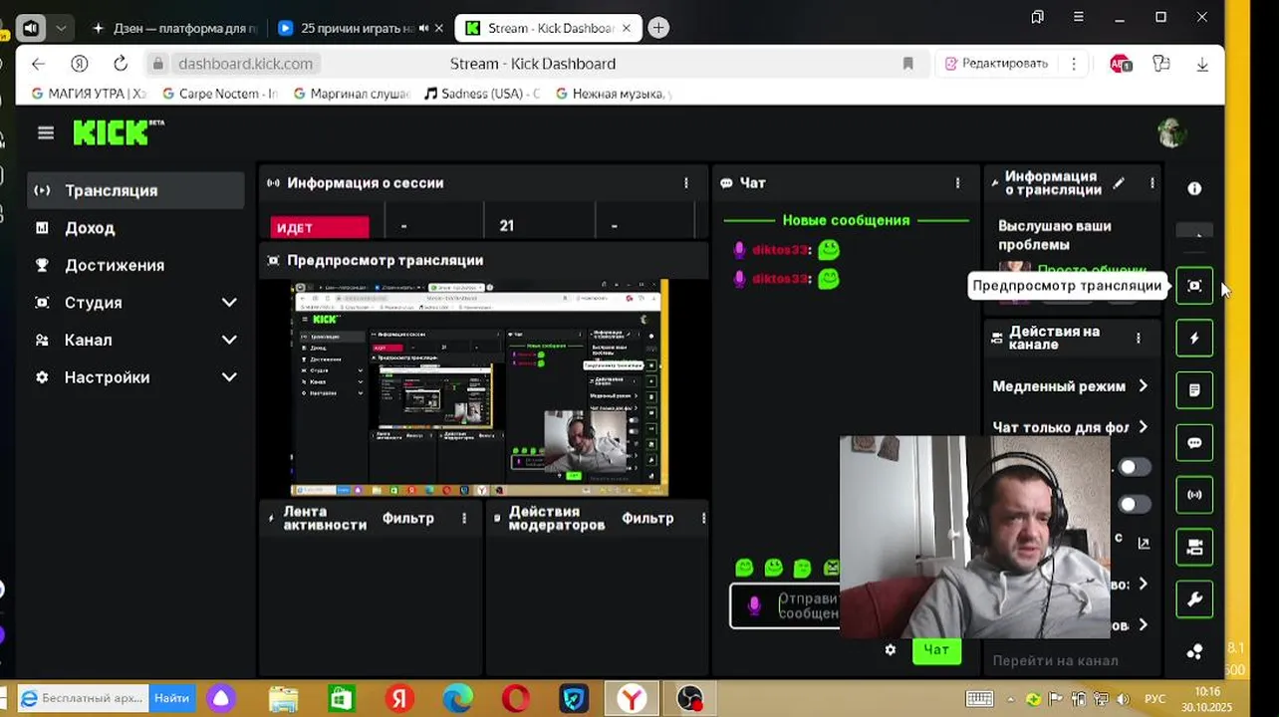This screenshot has width=1279, height=717.
Task: Click the second green emote above the chat input
Action: tap(773, 568)
